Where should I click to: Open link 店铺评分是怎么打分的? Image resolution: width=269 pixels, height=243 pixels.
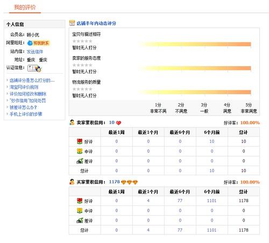tap(32, 80)
